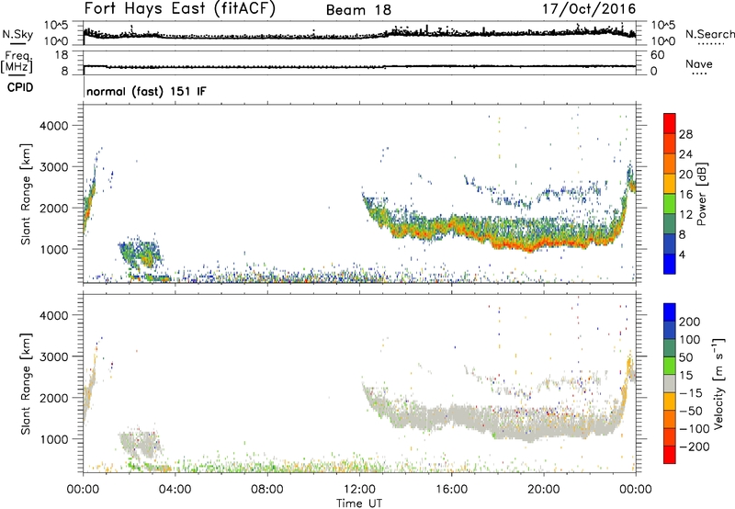This screenshot has width=735, height=509.
Task: Click the "2000" tick on Velocity panel
Action: [x=54, y=398]
